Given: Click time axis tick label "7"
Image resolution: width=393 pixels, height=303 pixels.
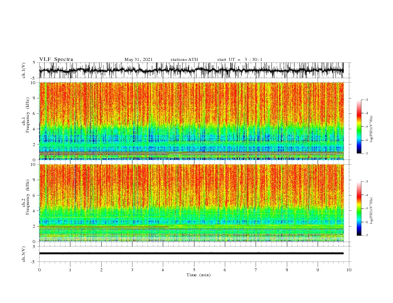Looking at the screenshot, I should [x=256, y=270].
